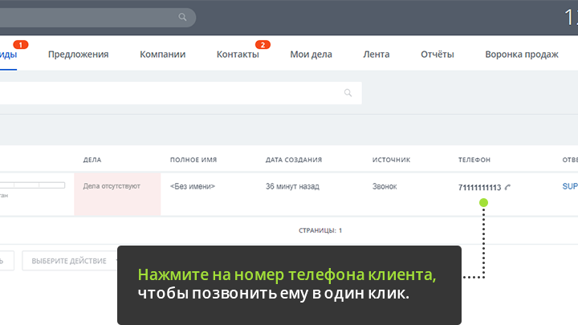This screenshot has width=578, height=325.
Task: Open the Лиды tab
Action: (8, 55)
